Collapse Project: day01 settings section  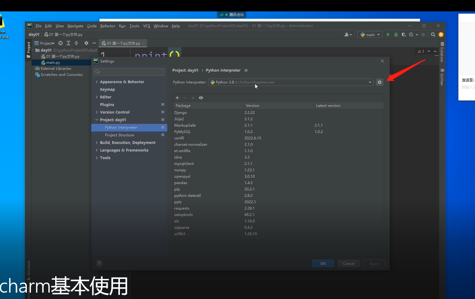click(97, 120)
